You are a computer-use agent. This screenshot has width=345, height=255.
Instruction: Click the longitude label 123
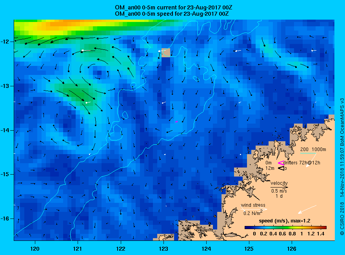pyautogui.click(x=163, y=249)
